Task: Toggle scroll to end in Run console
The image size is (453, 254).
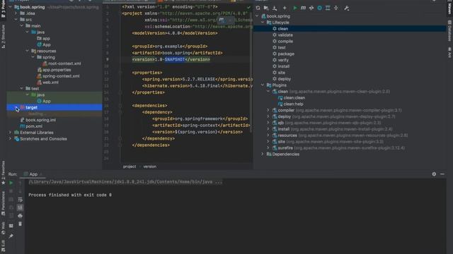Action: [20, 207]
